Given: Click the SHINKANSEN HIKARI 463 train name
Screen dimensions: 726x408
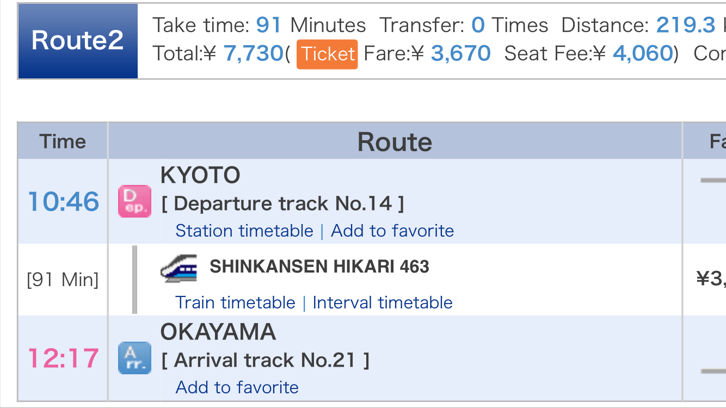Looking at the screenshot, I should [x=319, y=267].
